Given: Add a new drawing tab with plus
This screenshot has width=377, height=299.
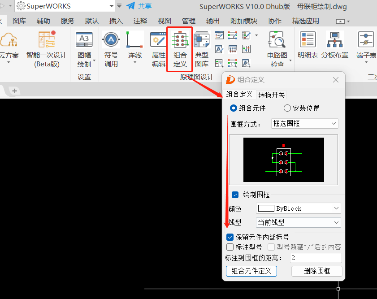Looking at the screenshot, I should (14, 91).
